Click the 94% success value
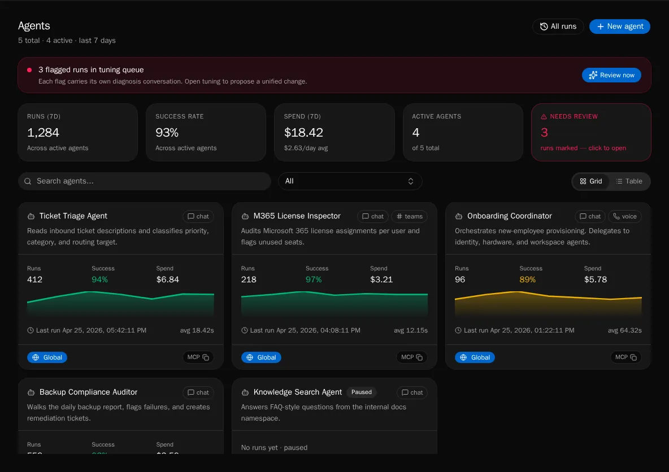The height and width of the screenshot is (472, 669). [100, 279]
